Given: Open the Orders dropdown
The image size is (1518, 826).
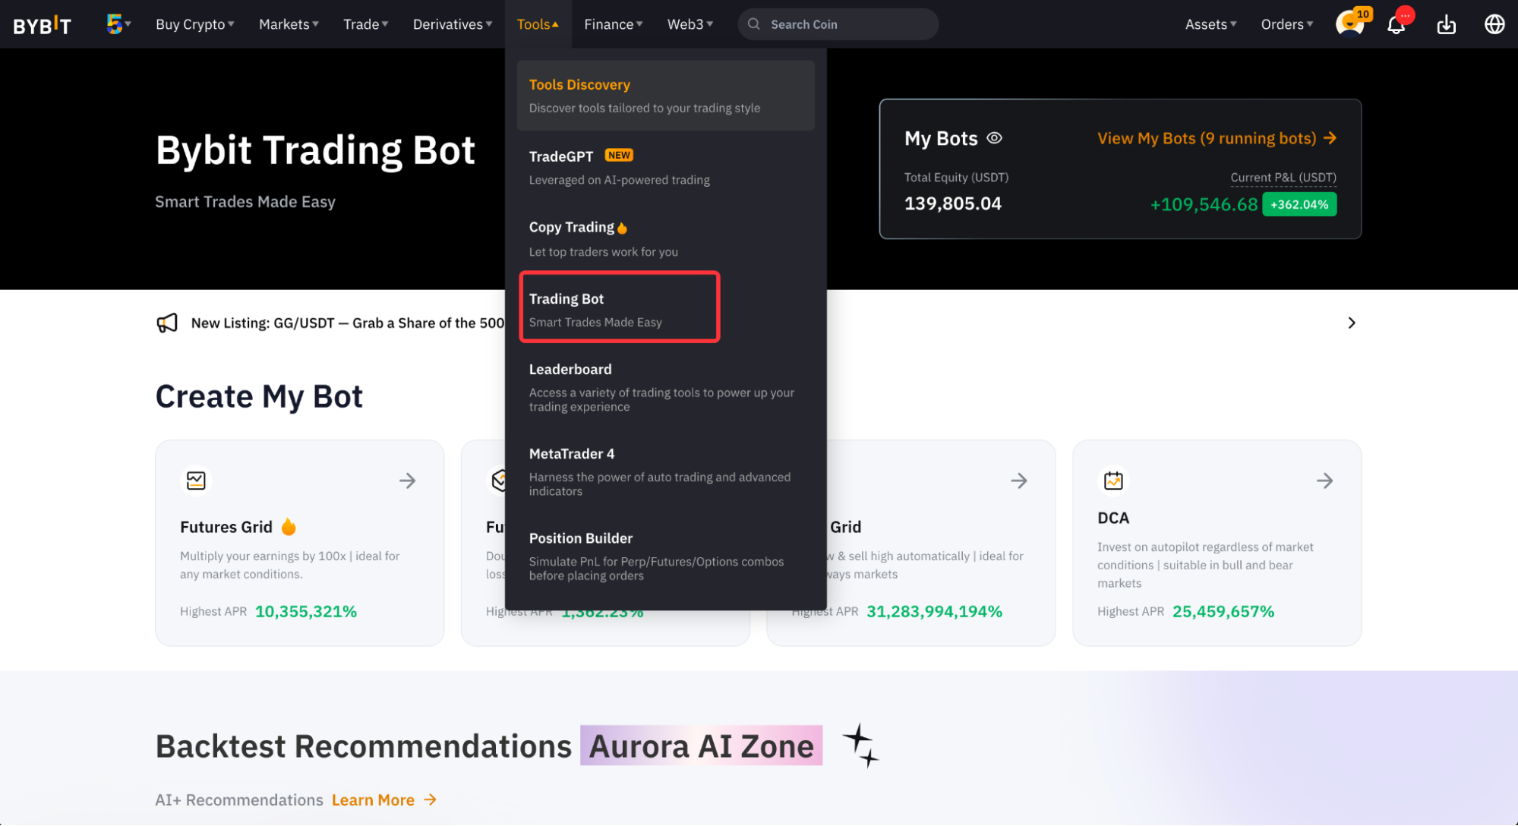Looking at the screenshot, I should (1286, 24).
